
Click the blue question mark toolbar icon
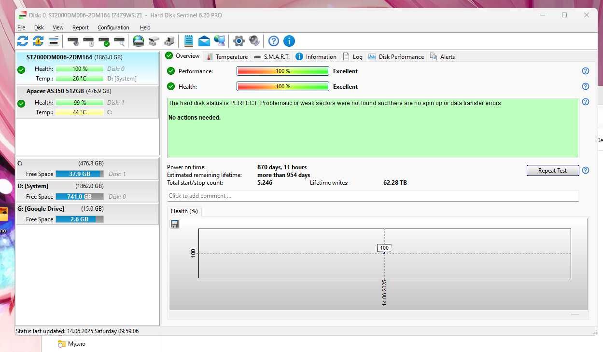[x=274, y=41]
